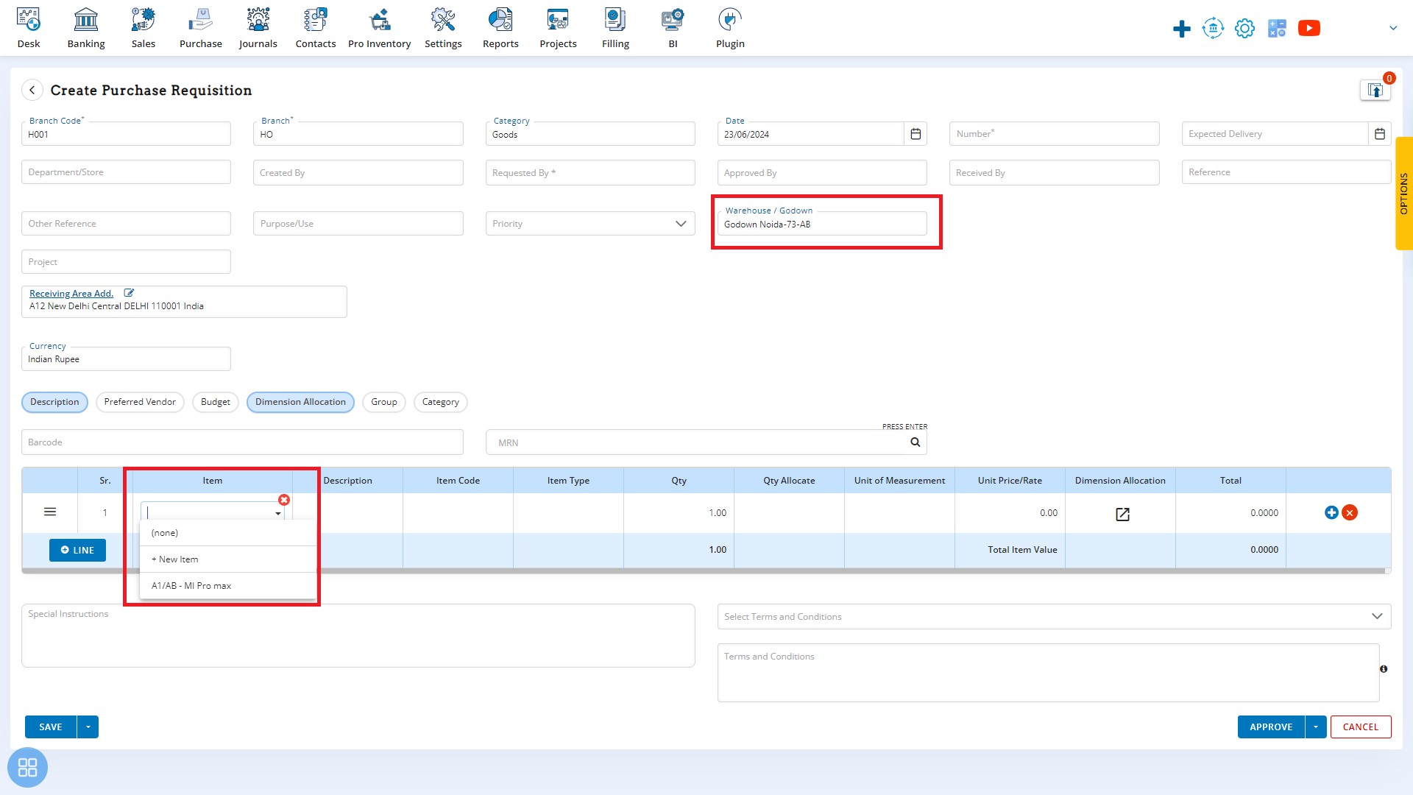This screenshot has height=795, width=1413.
Task: Click the calendar icon for Date field
Action: click(x=916, y=134)
